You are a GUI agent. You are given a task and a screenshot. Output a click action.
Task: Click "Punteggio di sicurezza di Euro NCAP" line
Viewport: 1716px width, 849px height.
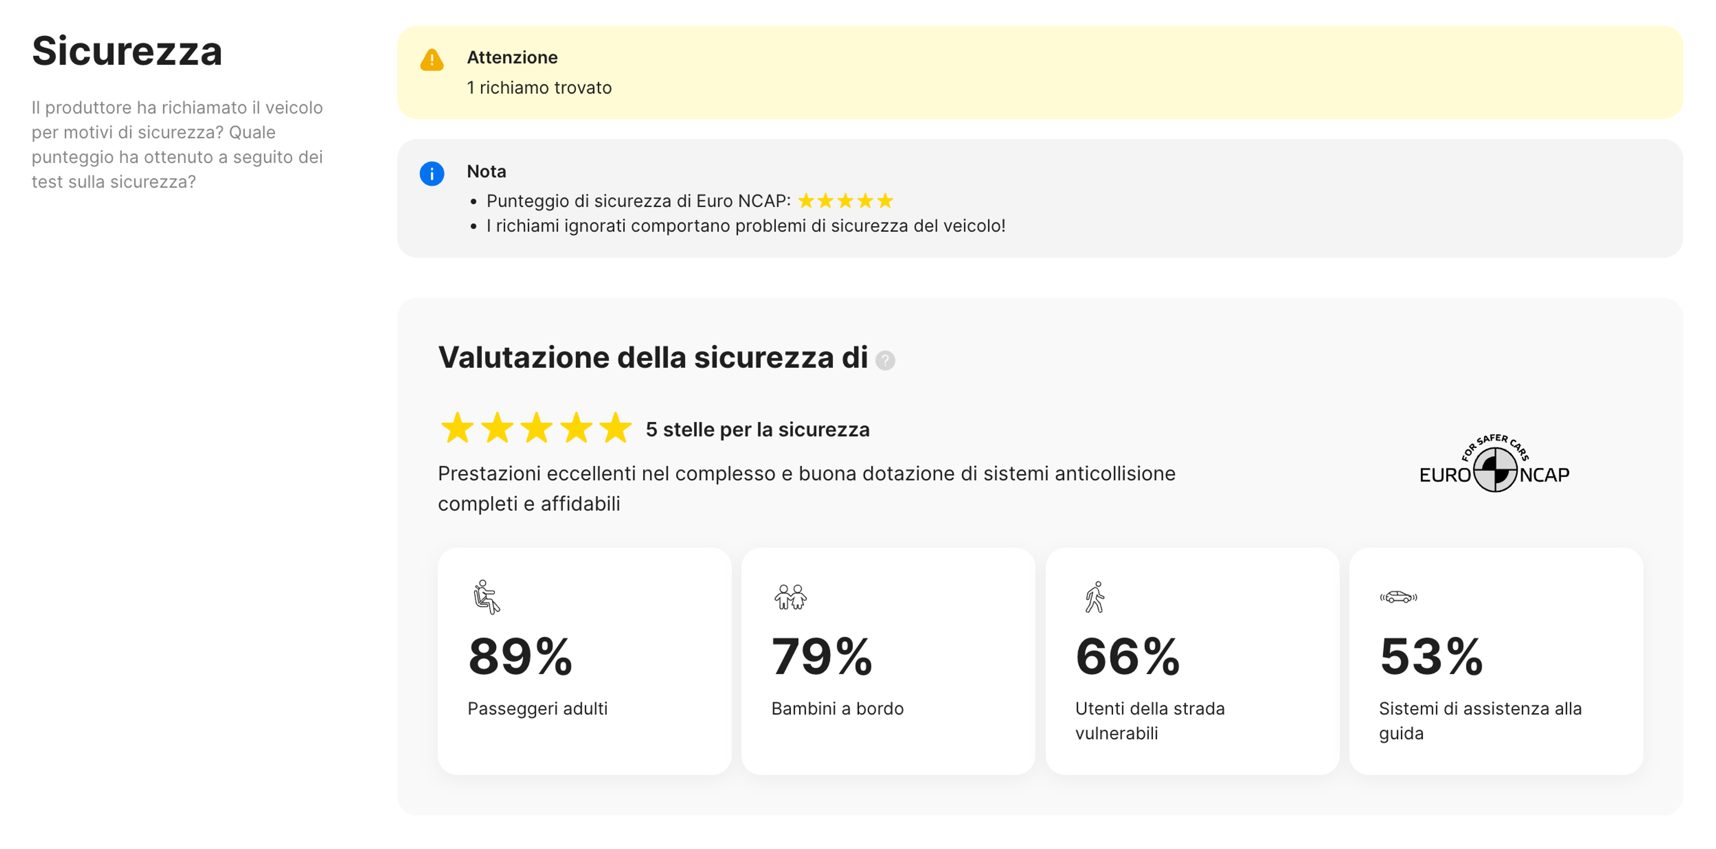pos(638,201)
